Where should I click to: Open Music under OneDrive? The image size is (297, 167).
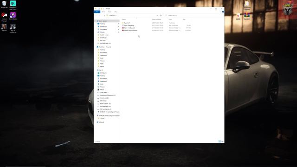click(102, 58)
